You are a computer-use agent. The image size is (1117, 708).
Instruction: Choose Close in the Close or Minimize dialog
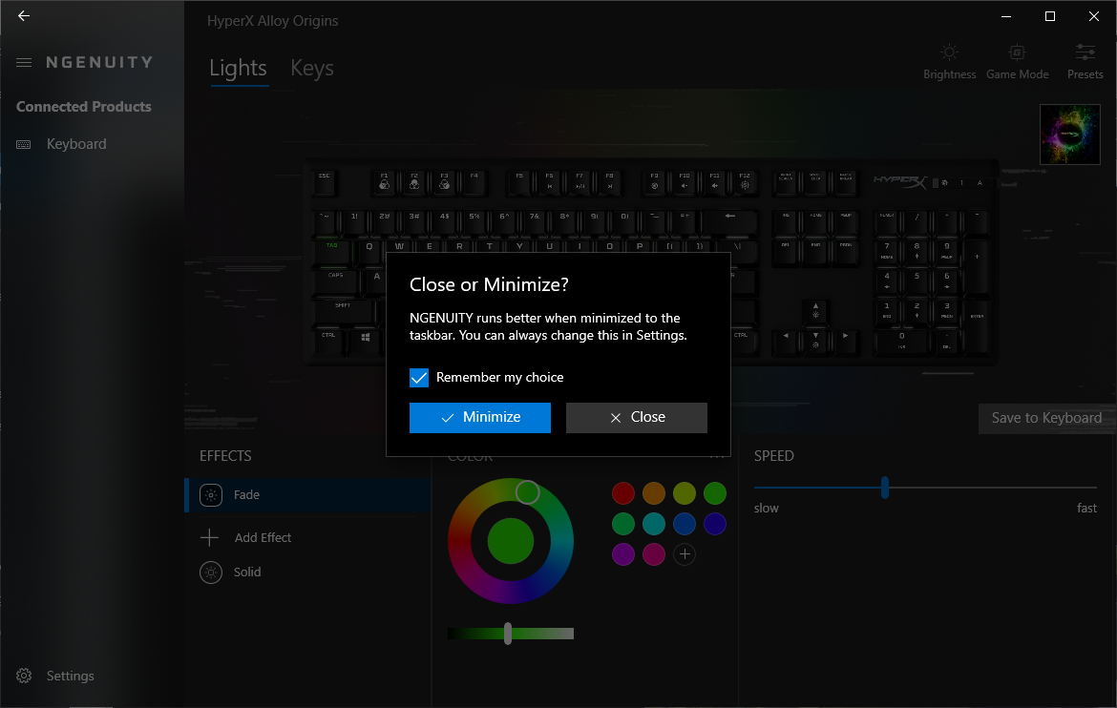[x=636, y=417]
